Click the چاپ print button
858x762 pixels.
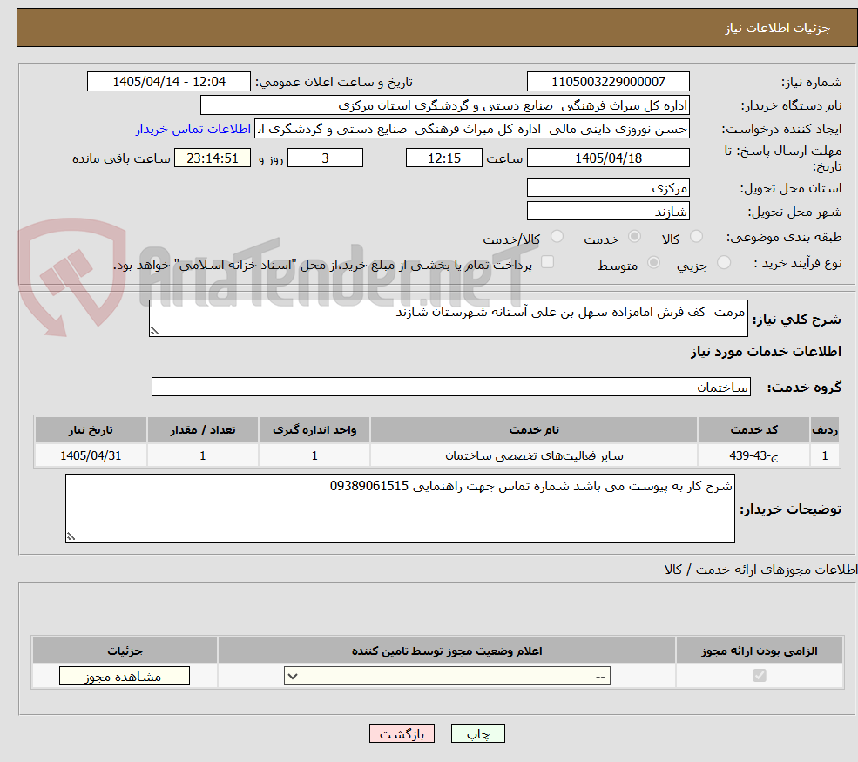pyautogui.click(x=477, y=733)
